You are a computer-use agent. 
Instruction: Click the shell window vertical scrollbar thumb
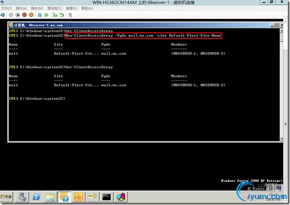click(x=282, y=37)
